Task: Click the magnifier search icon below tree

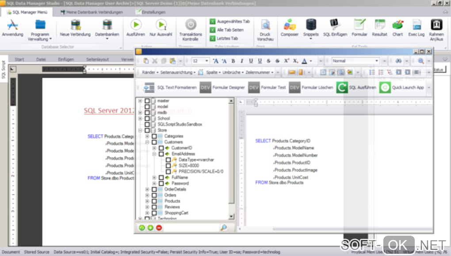Action: pos(223,228)
